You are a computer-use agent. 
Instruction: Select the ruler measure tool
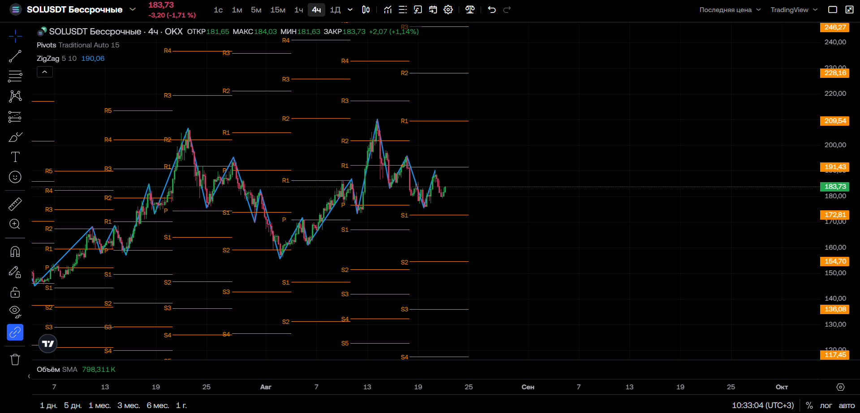15,204
